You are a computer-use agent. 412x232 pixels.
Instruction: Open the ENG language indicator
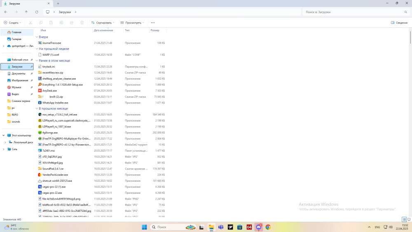pyautogui.click(x=377, y=227)
